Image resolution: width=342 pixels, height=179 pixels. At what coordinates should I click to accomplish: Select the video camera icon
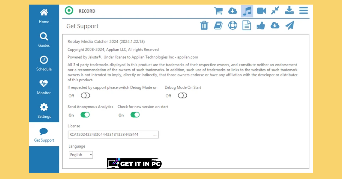pyautogui.click(x=261, y=11)
